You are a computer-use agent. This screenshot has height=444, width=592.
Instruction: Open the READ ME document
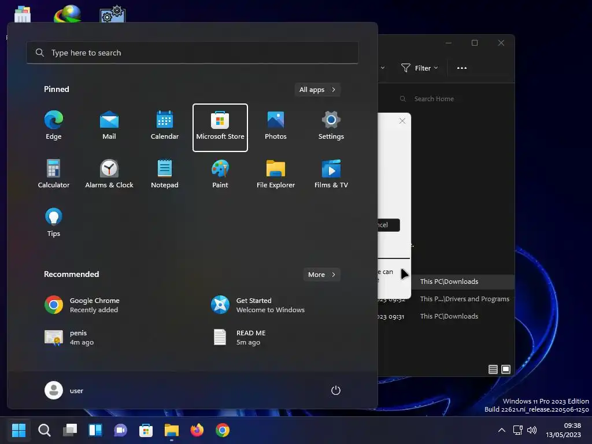point(276,338)
